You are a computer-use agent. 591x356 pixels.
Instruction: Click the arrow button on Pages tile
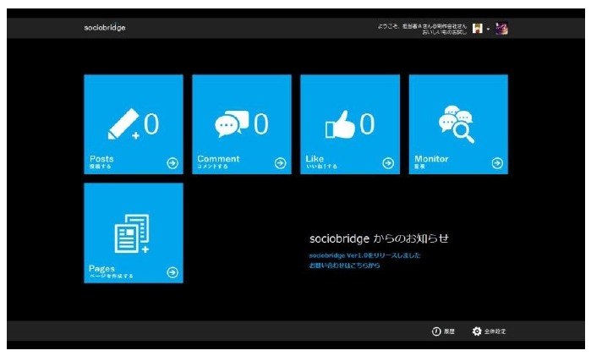pyautogui.click(x=172, y=272)
